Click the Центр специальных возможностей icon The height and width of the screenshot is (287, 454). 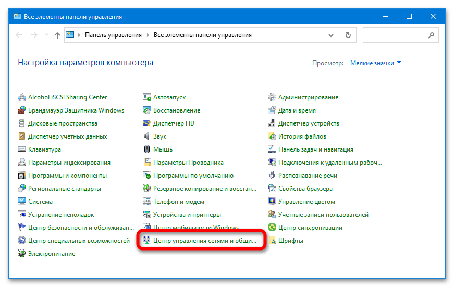point(22,241)
